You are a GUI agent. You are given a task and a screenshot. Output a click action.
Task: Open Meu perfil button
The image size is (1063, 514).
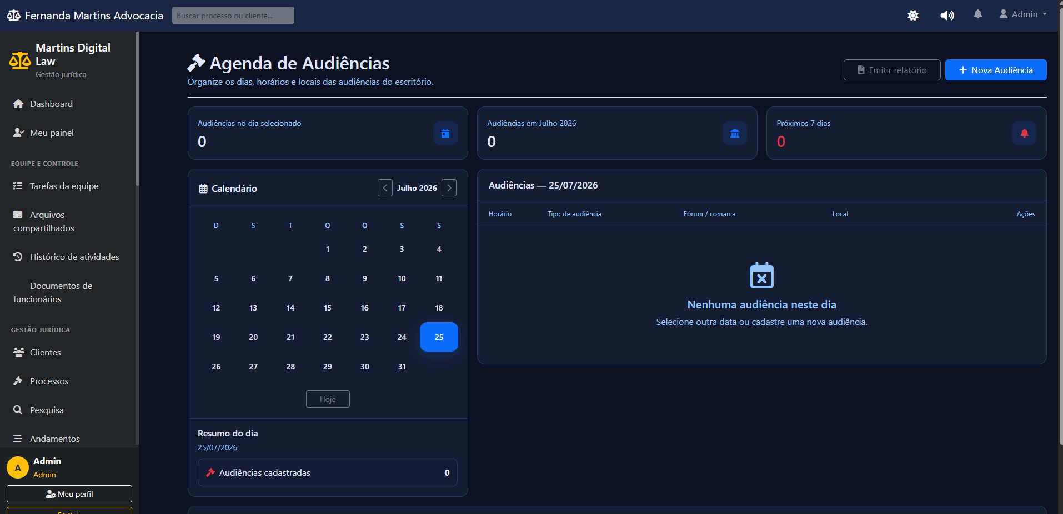pos(69,494)
